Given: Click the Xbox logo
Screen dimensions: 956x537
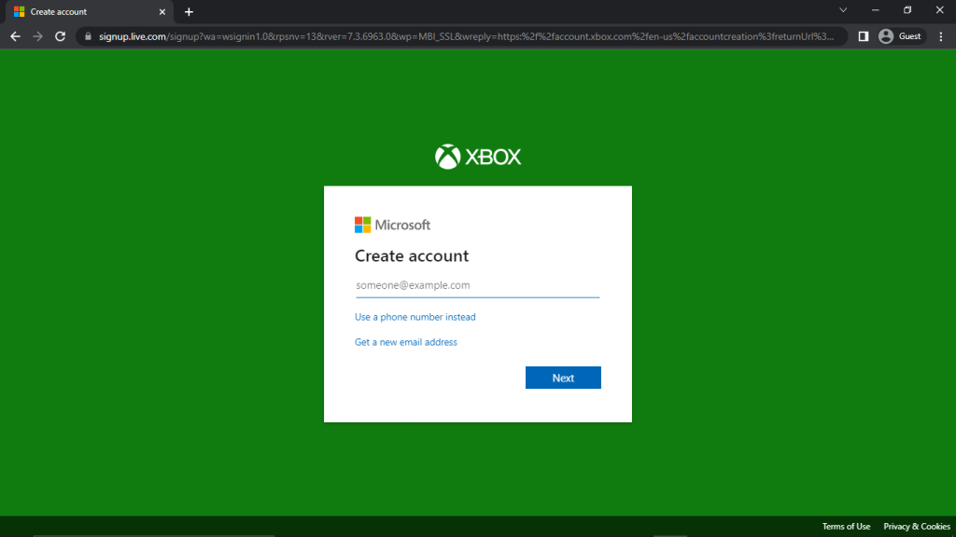Looking at the screenshot, I should (x=478, y=157).
